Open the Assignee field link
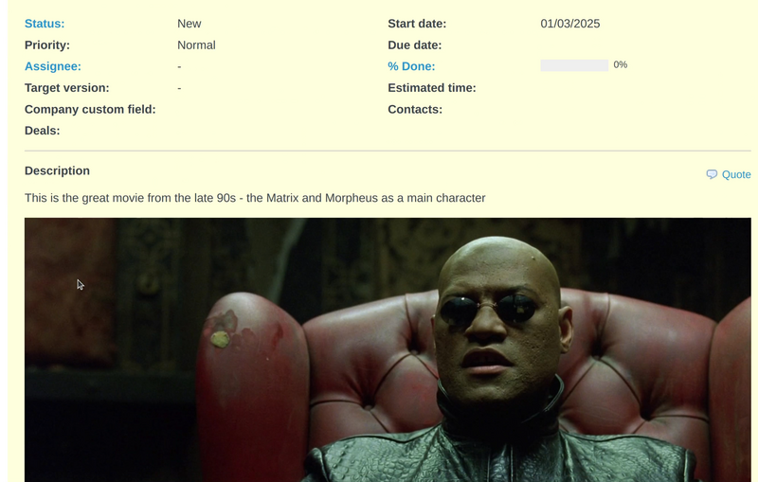The height and width of the screenshot is (482, 758). tap(53, 66)
